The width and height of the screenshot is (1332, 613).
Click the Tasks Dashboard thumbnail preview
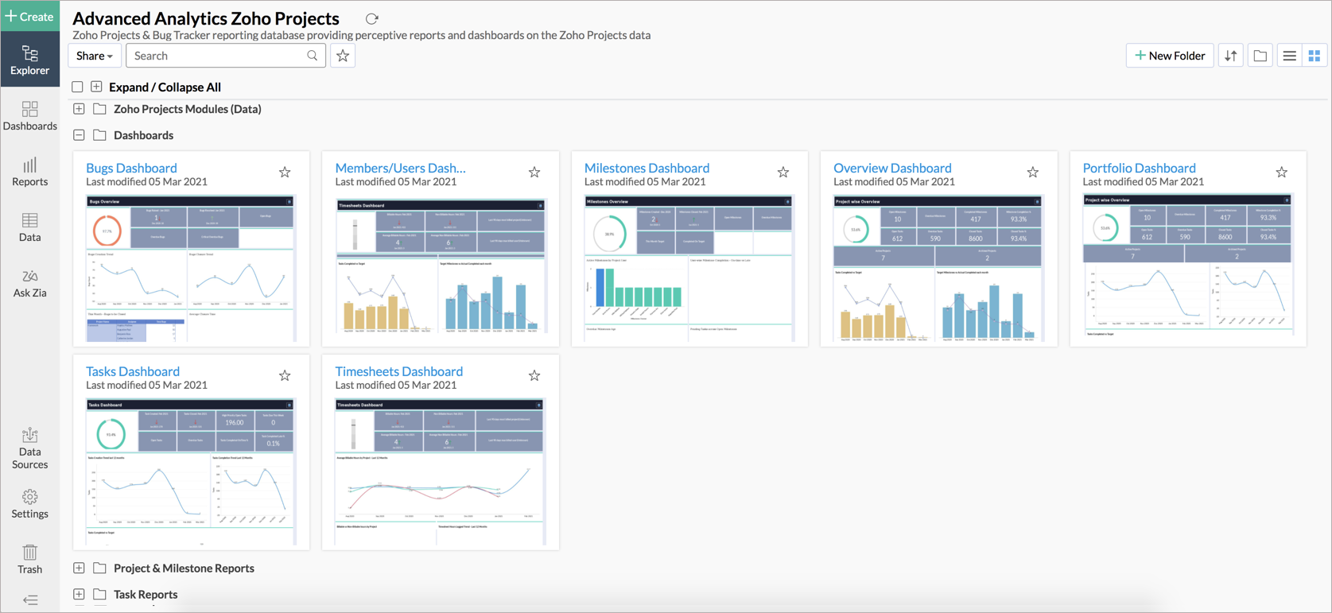coord(191,472)
